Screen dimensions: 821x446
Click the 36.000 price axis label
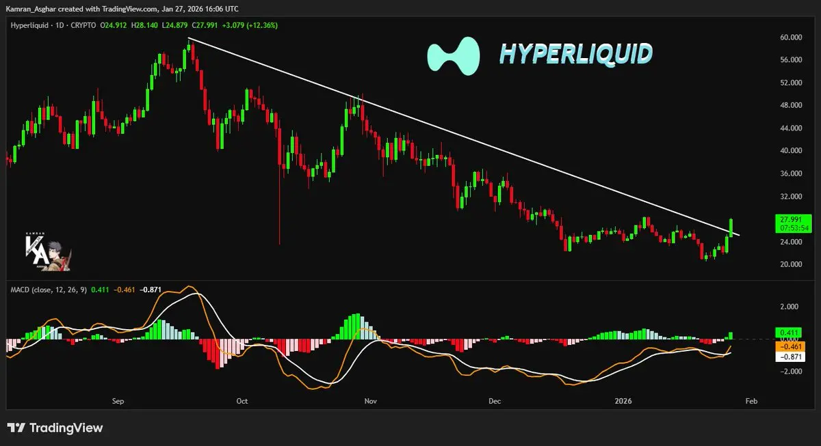(790, 173)
